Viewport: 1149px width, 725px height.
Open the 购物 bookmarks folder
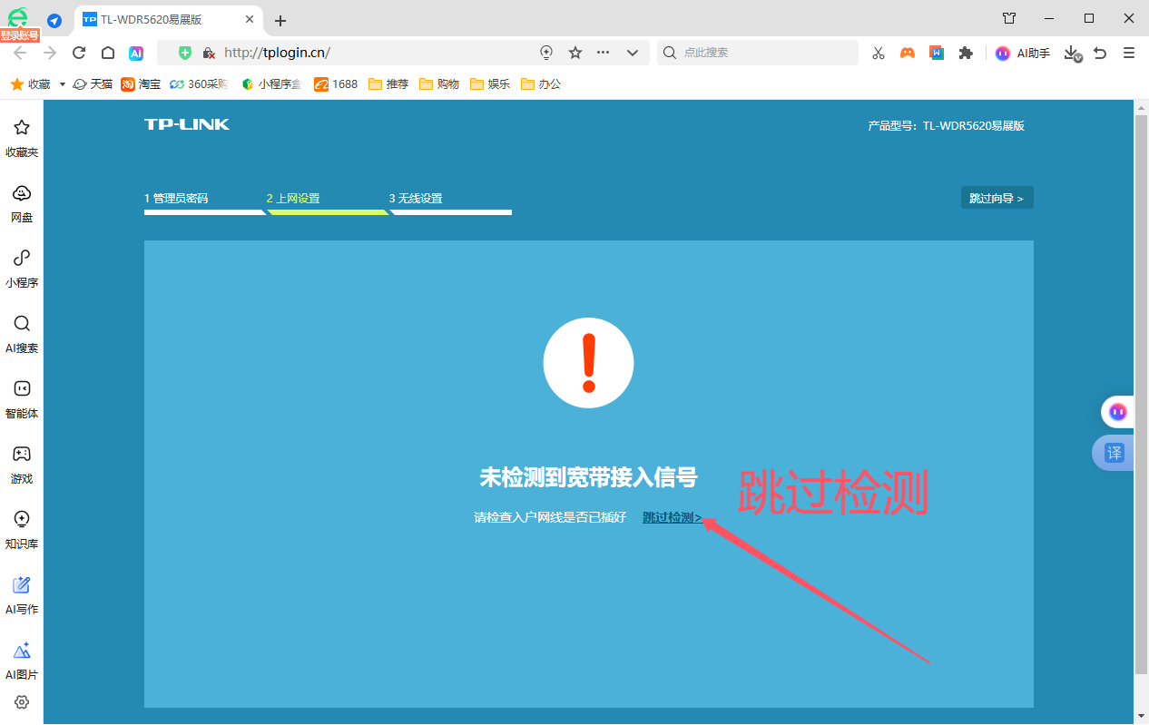click(x=439, y=83)
